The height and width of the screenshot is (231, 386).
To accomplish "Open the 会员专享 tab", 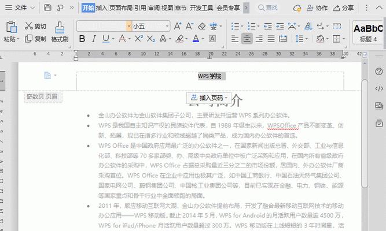I will pos(228,8).
